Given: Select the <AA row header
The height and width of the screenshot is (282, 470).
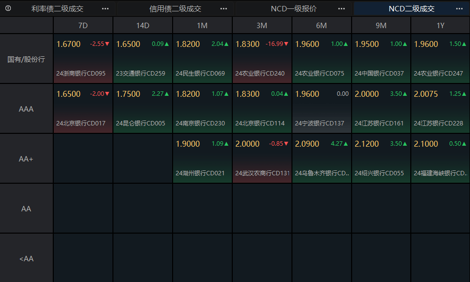Looking at the screenshot, I should tap(26, 259).
